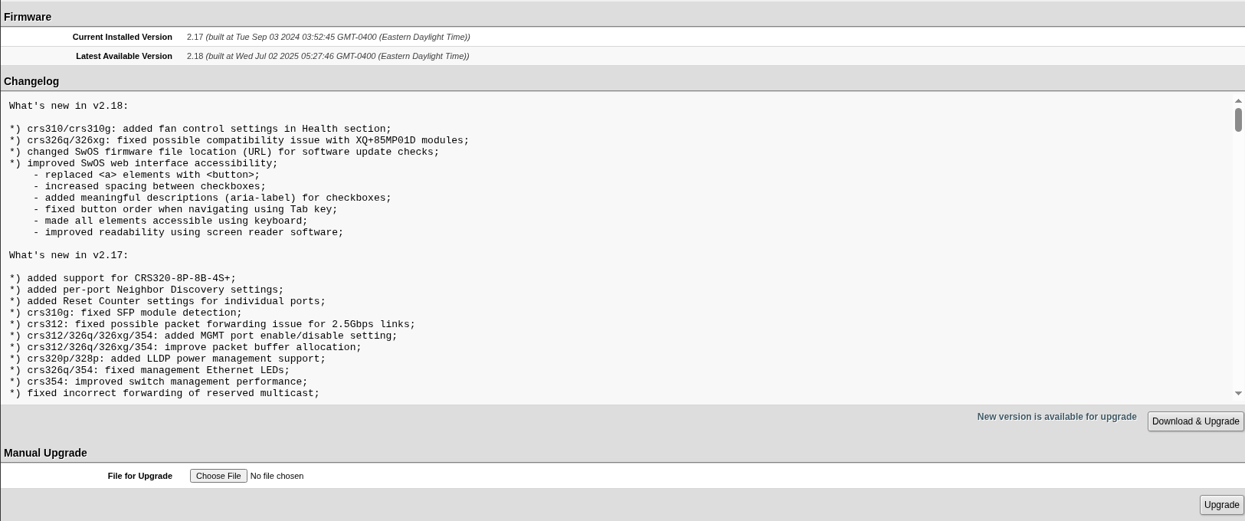Click the 'fixed button order when navigating' line
This screenshot has width=1245, height=521.
point(185,209)
